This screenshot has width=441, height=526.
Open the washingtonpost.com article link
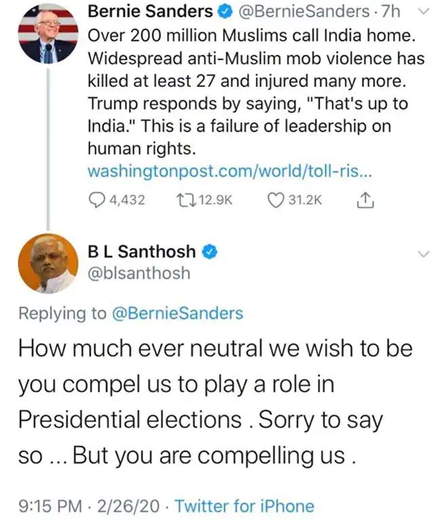[228, 172]
